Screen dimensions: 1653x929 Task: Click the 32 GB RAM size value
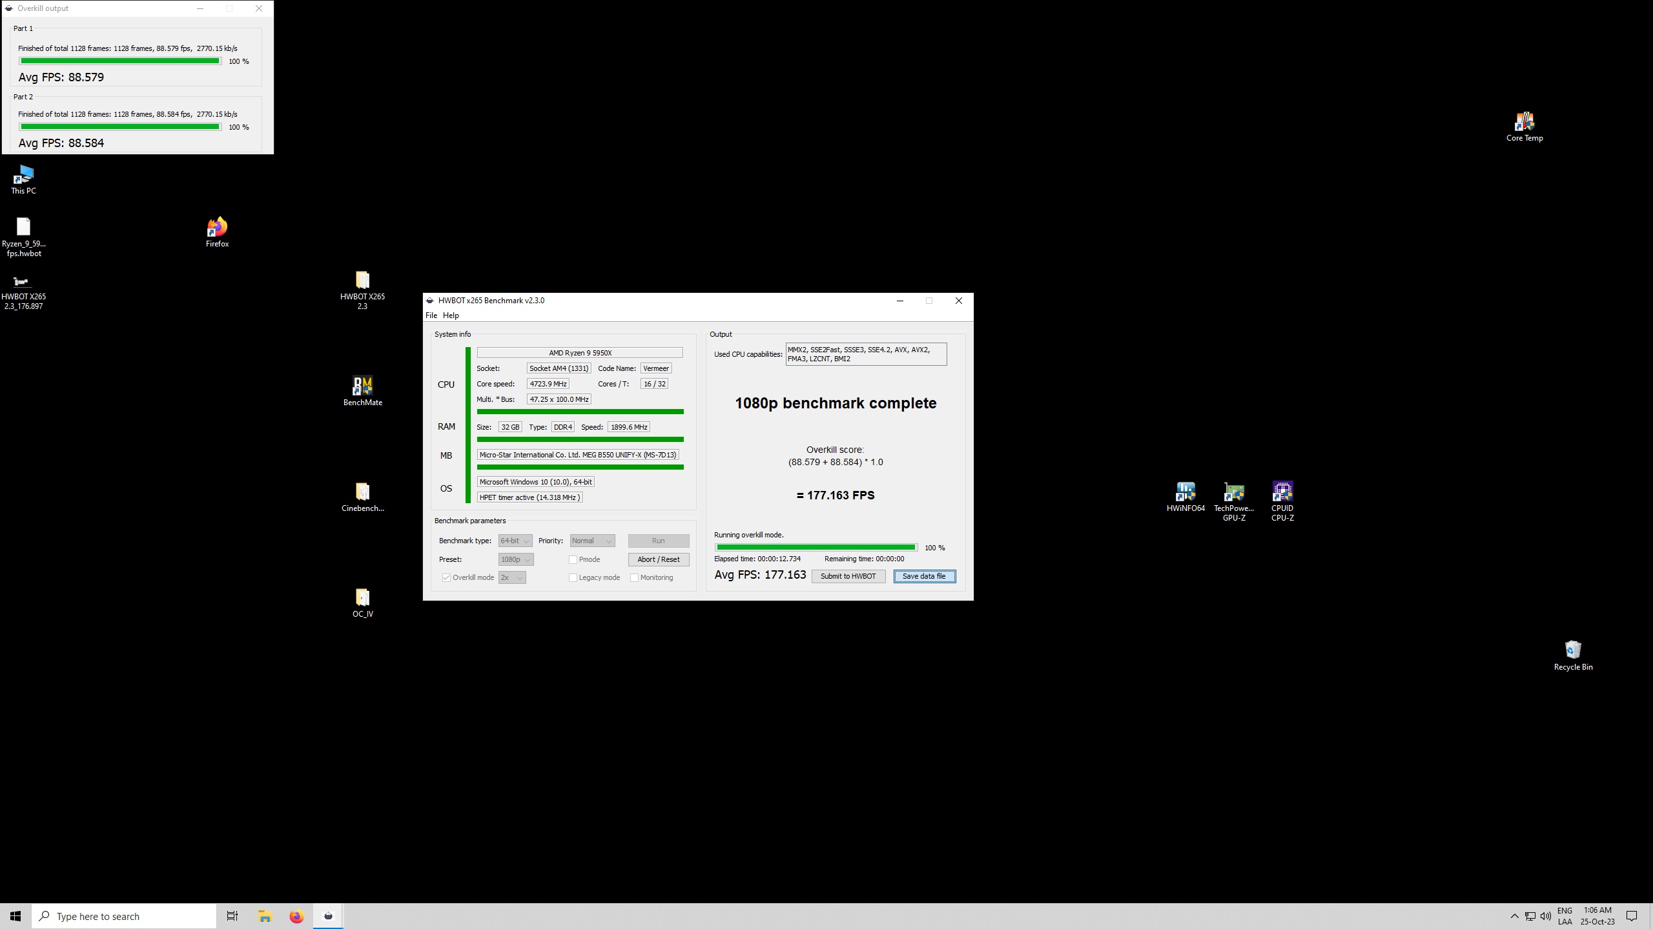pyautogui.click(x=510, y=427)
